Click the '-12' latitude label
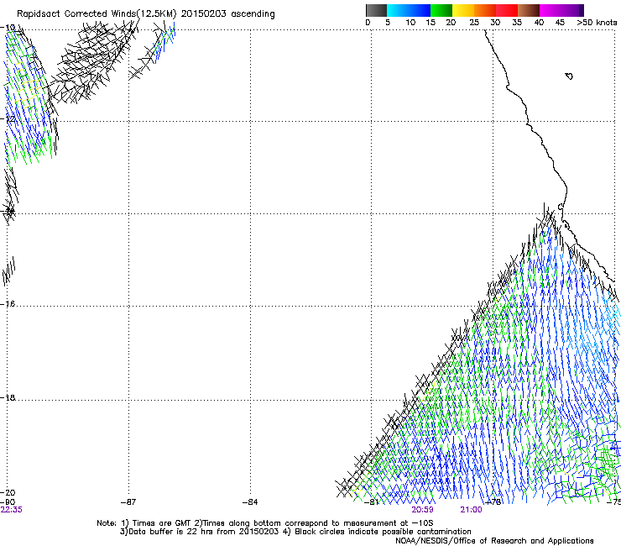 point(8,119)
